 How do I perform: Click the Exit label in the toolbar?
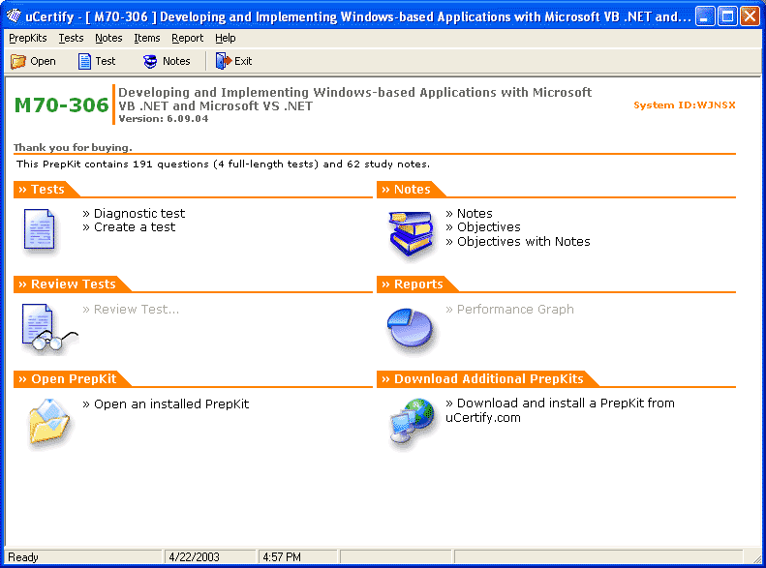tap(243, 61)
